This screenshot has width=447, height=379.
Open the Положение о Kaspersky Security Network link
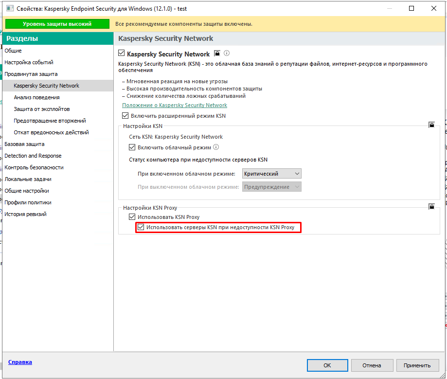175,105
